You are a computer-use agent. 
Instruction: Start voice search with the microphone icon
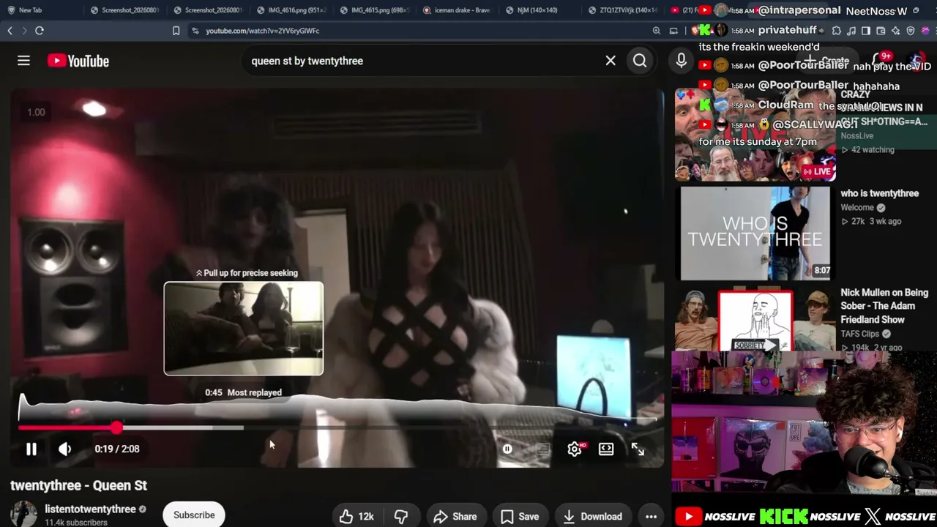[682, 61]
